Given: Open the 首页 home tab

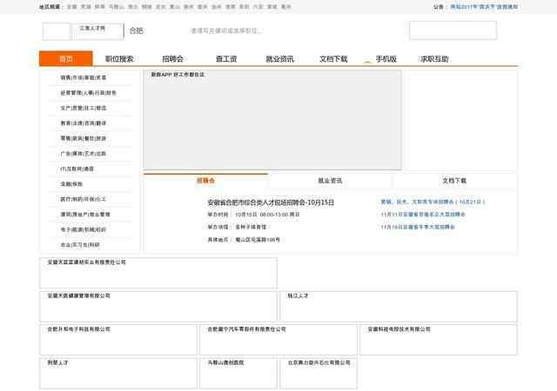Looking at the screenshot, I should 66,59.
